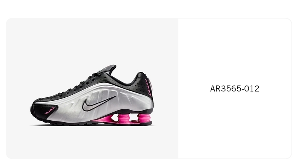Click the middle pink Shox column
Viewport: 298px width, 159px height.
click(x=124, y=118)
